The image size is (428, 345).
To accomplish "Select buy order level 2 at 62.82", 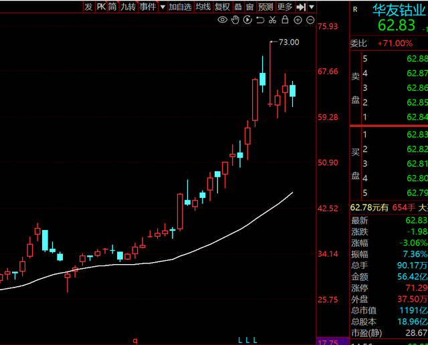I will (x=395, y=149).
